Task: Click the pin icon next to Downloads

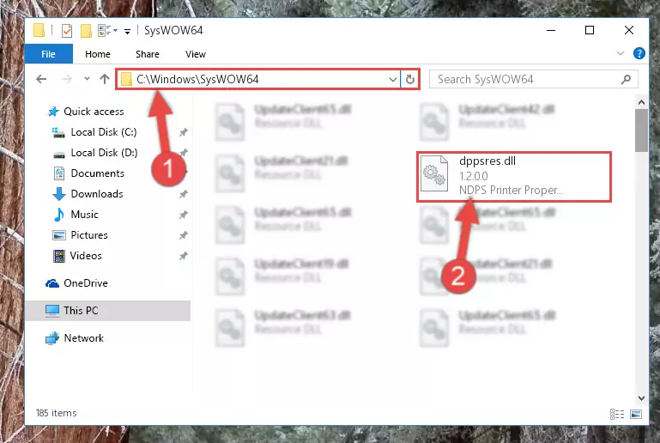Action: [183, 194]
